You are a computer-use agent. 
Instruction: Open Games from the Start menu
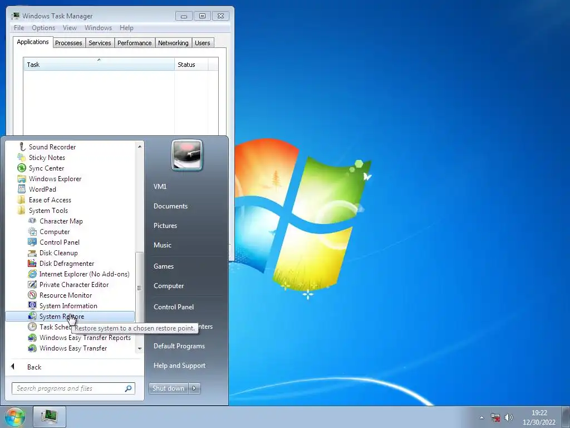pos(164,266)
